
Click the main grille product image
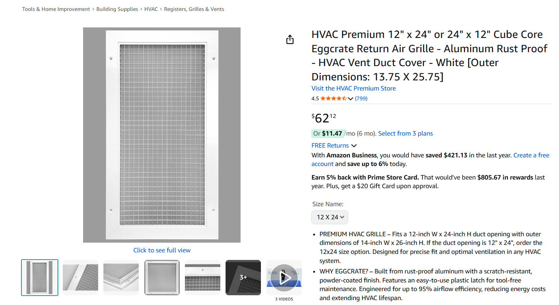(x=162, y=135)
